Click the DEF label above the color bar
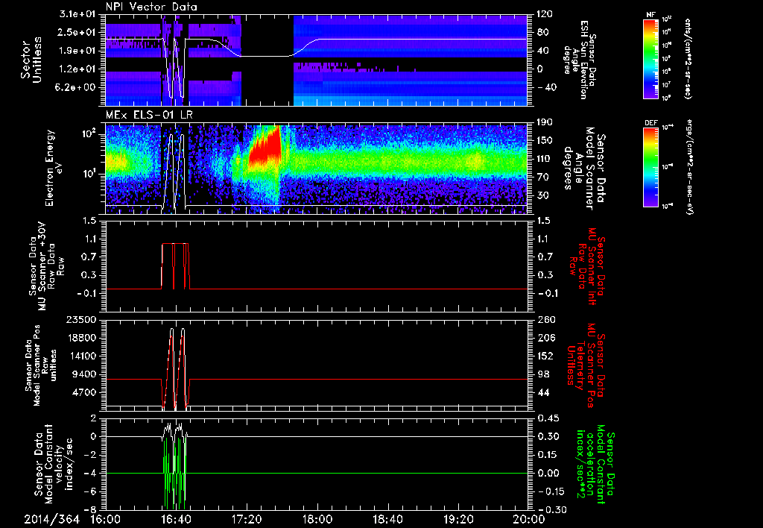 (x=650, y=123)
